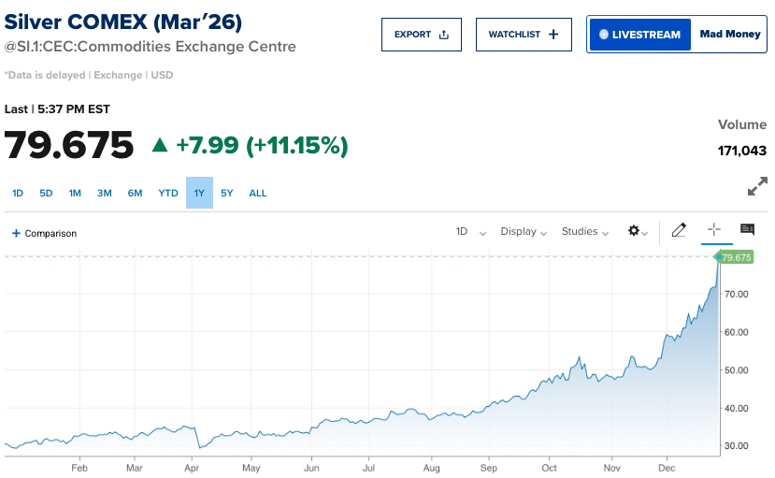Select the YTD time range

coord(168,194)
